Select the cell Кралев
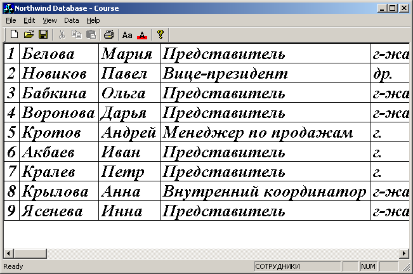Screen dimensions: 413x274 [59, 171]
